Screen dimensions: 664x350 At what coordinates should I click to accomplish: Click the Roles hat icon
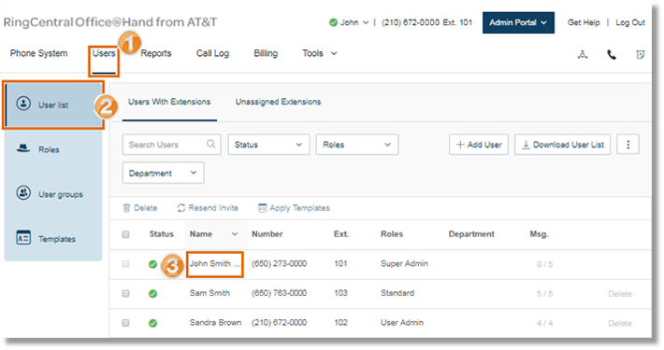click(x=23, y=148)
